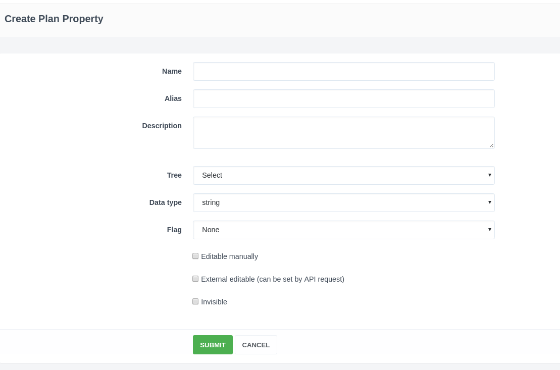Tick the External editable checkbox
Image resolution: width=560 pixels, height=370 pixels.
pos(195,279)
